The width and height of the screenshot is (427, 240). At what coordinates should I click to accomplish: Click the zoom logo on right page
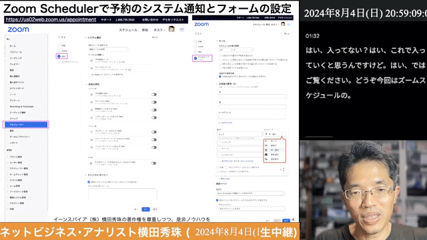201,24
